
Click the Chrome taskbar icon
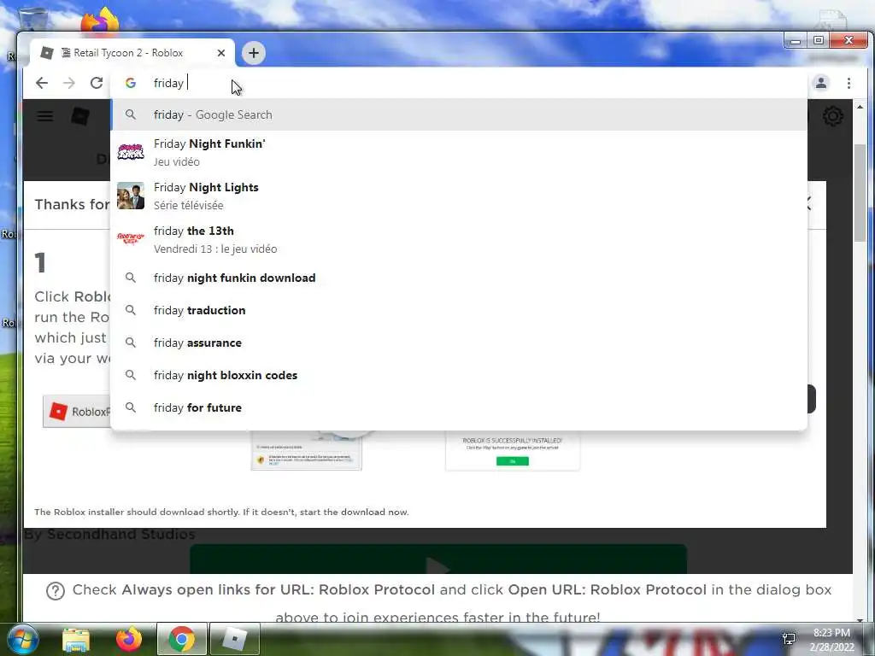point(182,639)
